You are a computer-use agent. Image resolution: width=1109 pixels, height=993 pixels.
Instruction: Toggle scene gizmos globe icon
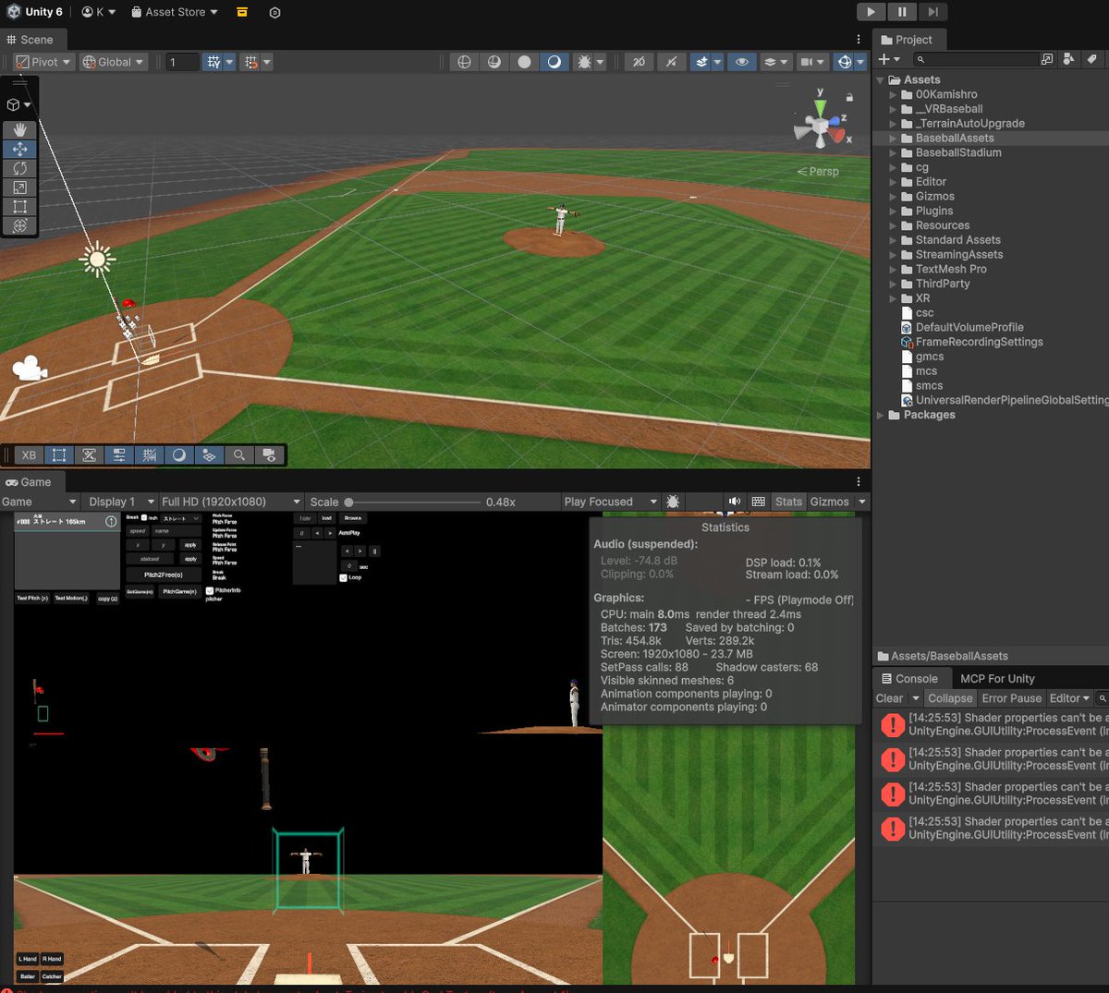[x=843, y=62]
